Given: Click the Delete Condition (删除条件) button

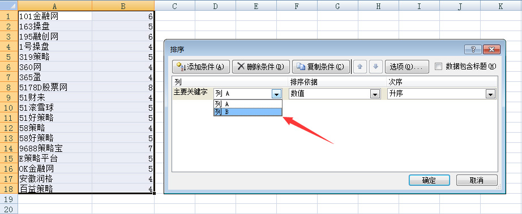Looking at the screenshot, I should (x=261, y=67).
